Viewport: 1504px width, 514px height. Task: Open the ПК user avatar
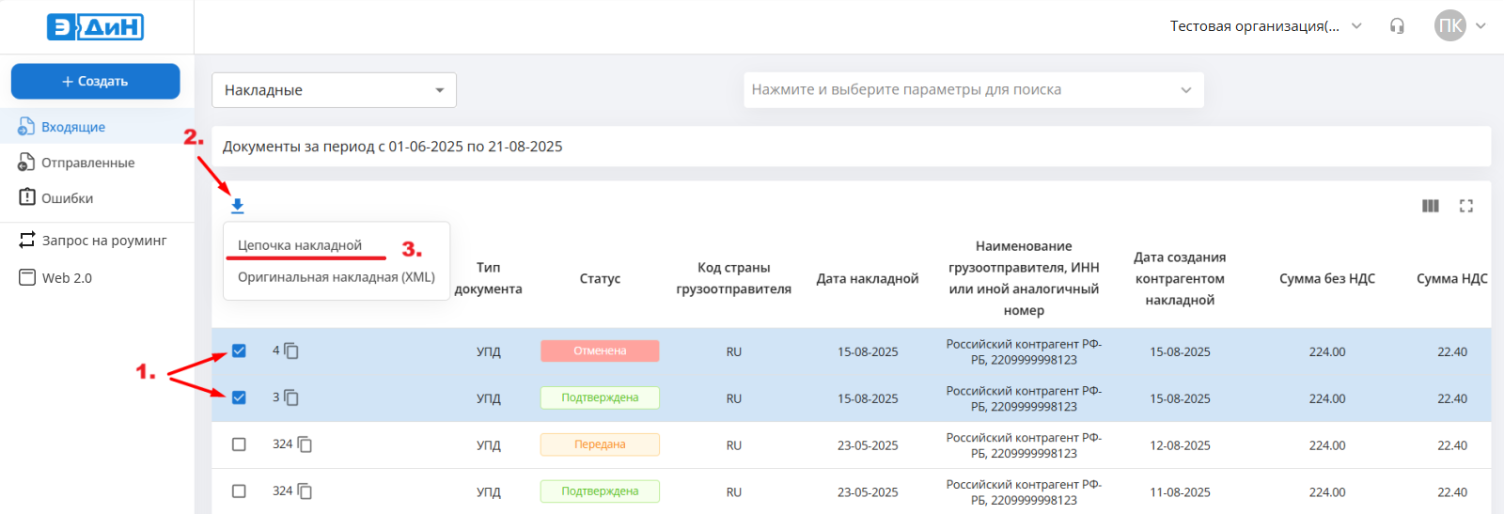coord(1449,26)
